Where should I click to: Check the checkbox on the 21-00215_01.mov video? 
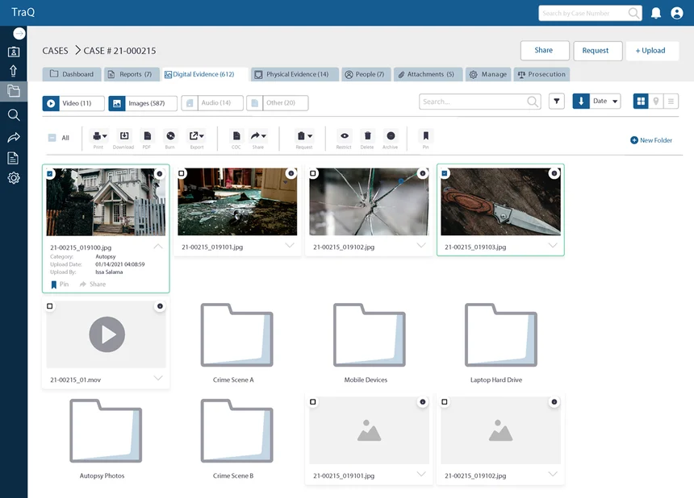(50, 306)
